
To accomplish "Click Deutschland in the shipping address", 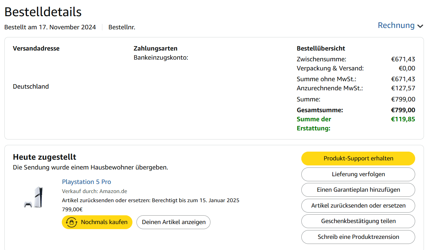I will pos(31,87).
